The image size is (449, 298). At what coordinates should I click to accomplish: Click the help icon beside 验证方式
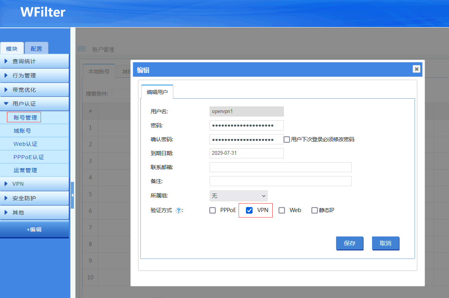tap(178, 211)
